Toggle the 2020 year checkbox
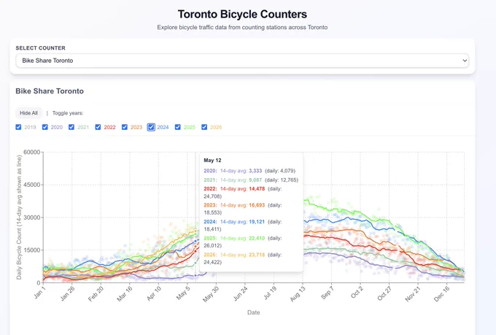Screen dimensions: 496x335 click(45, 127)
